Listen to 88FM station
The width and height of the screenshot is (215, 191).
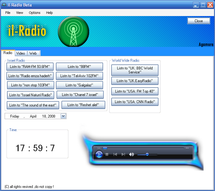pos(80,67)
